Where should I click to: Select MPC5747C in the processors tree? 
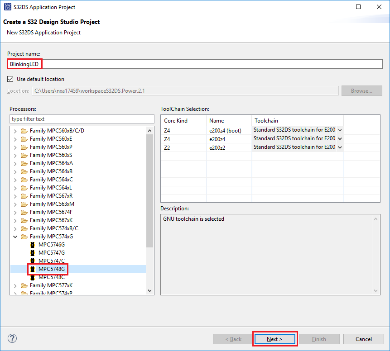coord(52,261)
